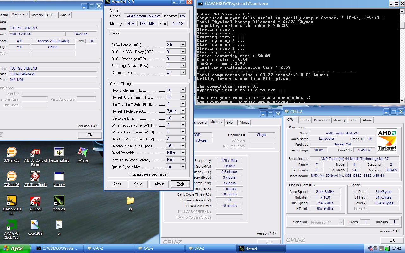Select Memory tab in top-left CPU-Z window

click(37, 15)
